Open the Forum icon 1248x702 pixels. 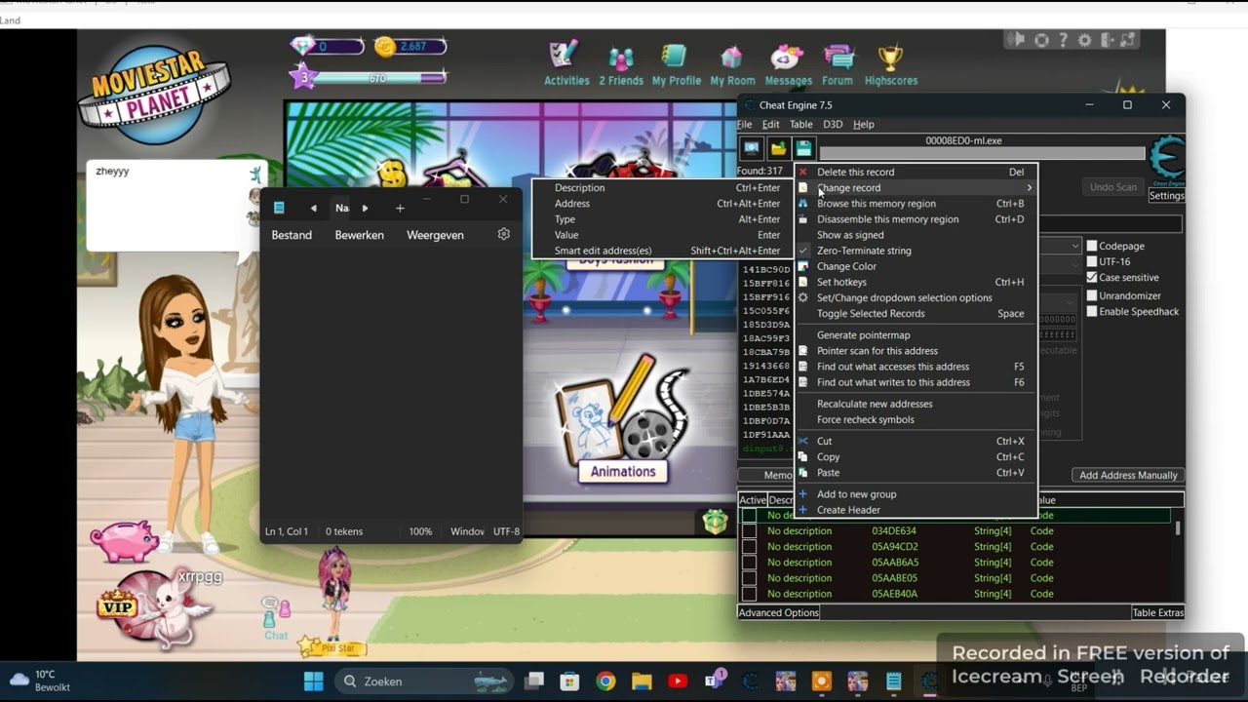pyautogui.click(x=838, y=64)
